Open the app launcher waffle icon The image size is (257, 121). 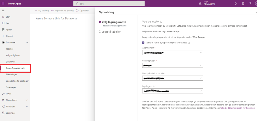point(3,4)
